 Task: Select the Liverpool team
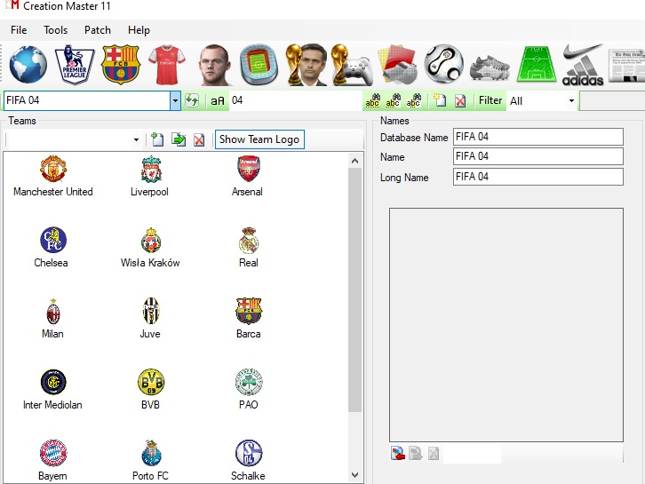[150, 176]
